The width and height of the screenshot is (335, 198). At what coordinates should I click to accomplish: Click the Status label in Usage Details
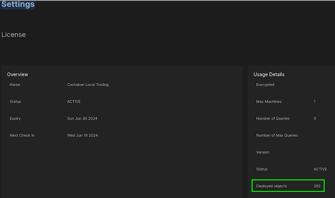click(x=262, y=169)
